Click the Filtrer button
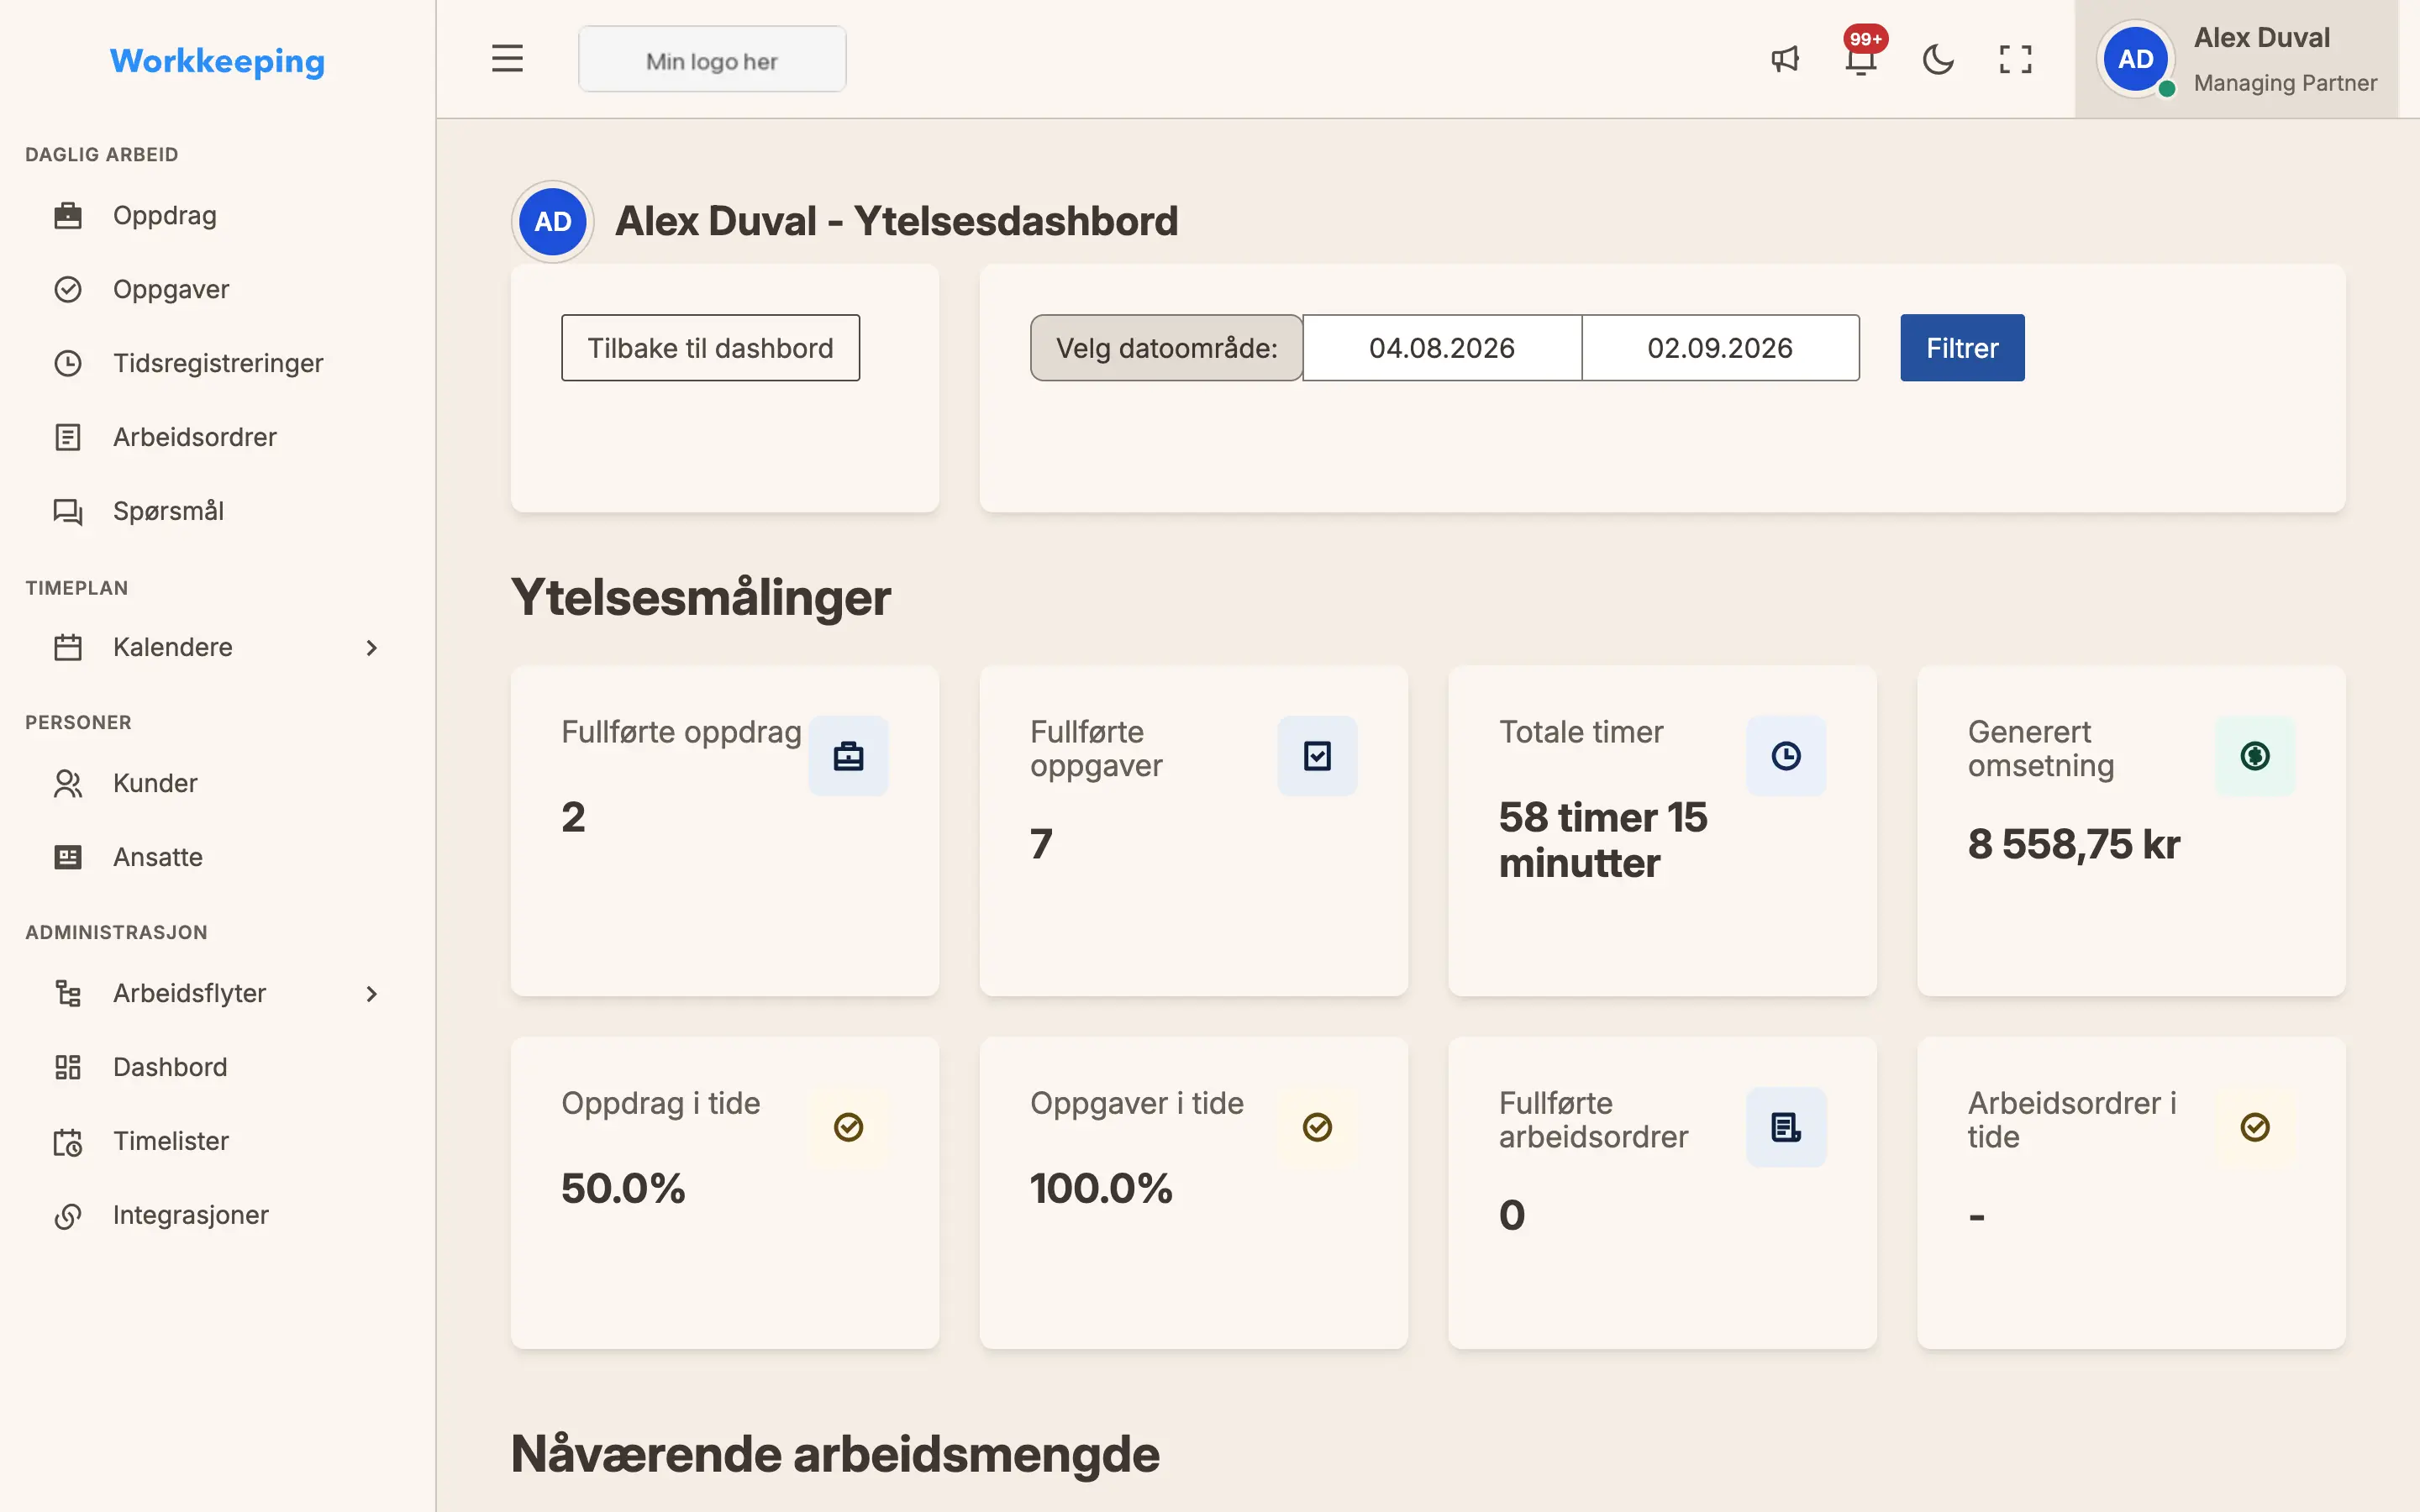Viewport: 2420px width, 1512px height. click(1962, 348)
